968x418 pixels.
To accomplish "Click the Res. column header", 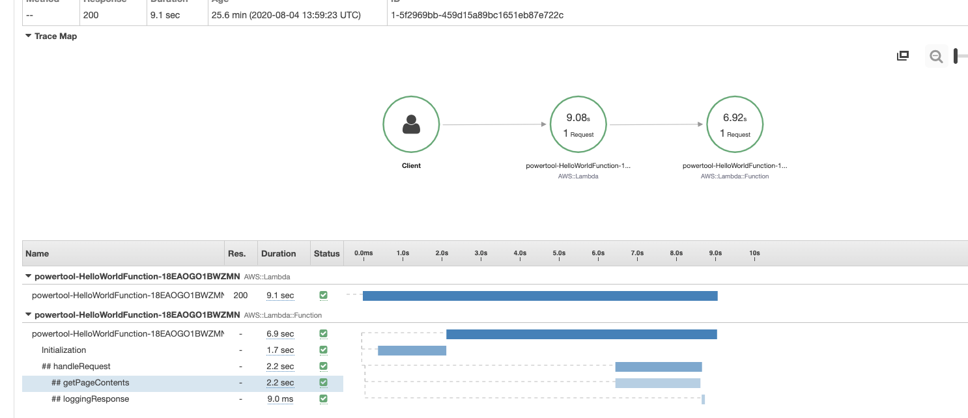I will coord(236,253).
